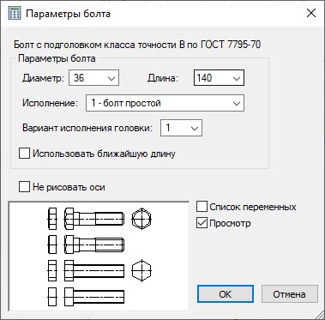Open the 'Диаметр' dropdown showing 36
The image size is (325, 320).
[x=93, y=78]
